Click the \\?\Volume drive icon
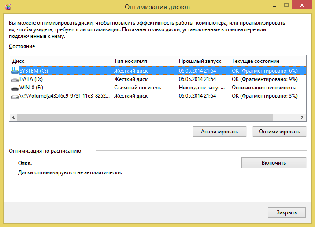This screenshot has width=315, height=227. point(15,96)
